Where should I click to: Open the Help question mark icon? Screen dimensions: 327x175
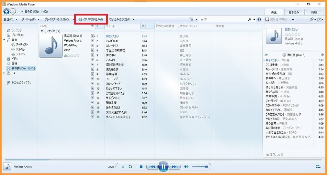tap(259, 19)
